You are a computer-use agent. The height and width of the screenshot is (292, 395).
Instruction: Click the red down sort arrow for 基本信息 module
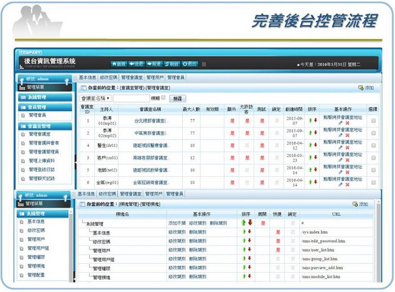click(x=249, y=232)
